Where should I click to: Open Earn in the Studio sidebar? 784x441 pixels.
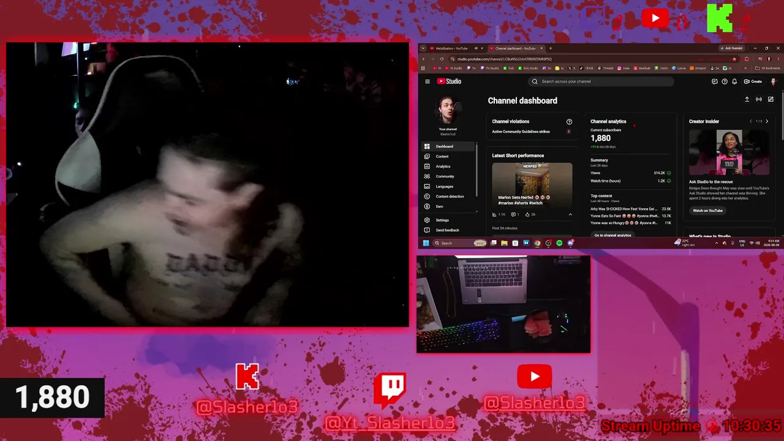coord(449,206)
